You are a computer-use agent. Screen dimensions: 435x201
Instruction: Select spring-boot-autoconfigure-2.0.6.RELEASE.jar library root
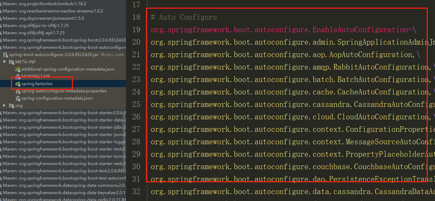tap(66, 55)
